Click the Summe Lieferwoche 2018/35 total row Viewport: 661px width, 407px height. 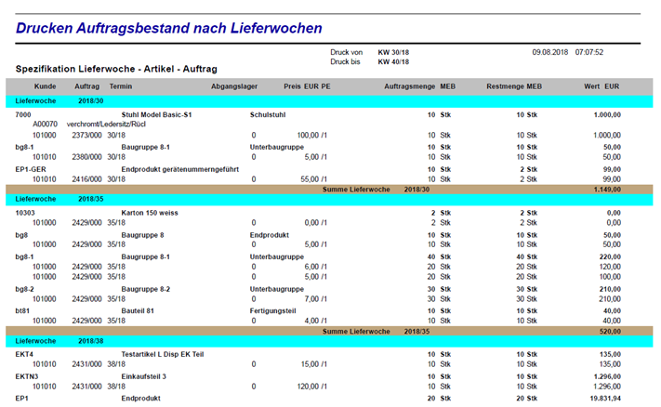(329, 332)
